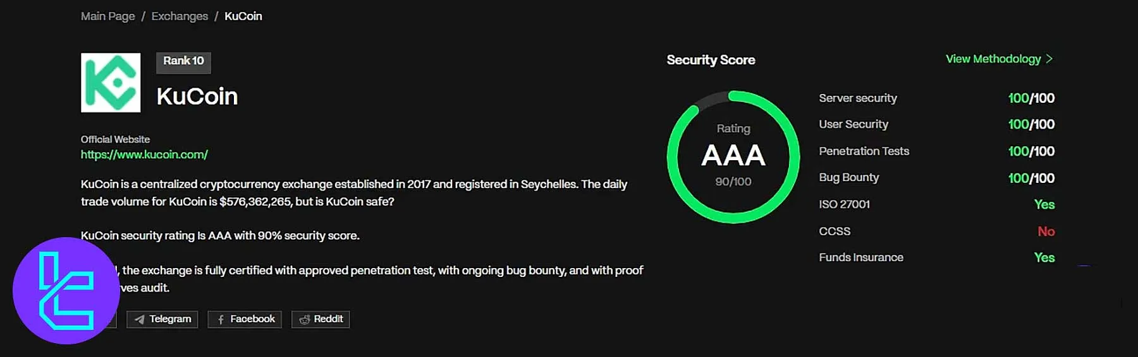Go to Exchanges breadcrumb link

[x=180, y=16]
